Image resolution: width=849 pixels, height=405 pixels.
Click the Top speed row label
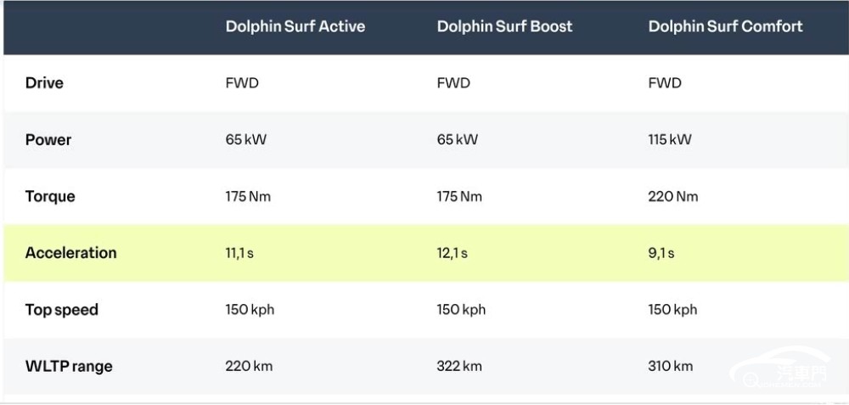pyautogui.click(x=62, y=310)
